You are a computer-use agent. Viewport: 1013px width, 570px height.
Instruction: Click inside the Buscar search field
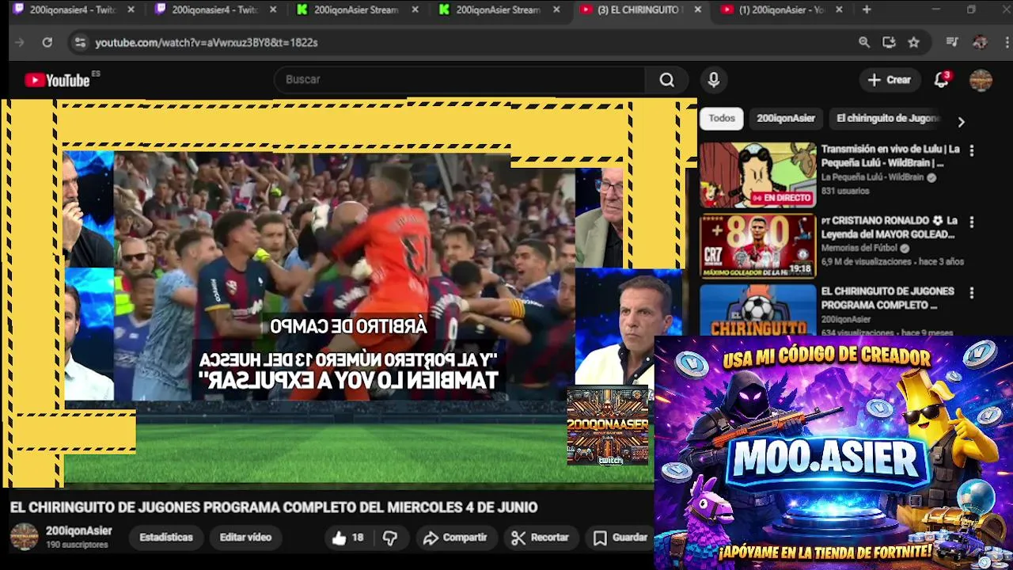(459, 80)
